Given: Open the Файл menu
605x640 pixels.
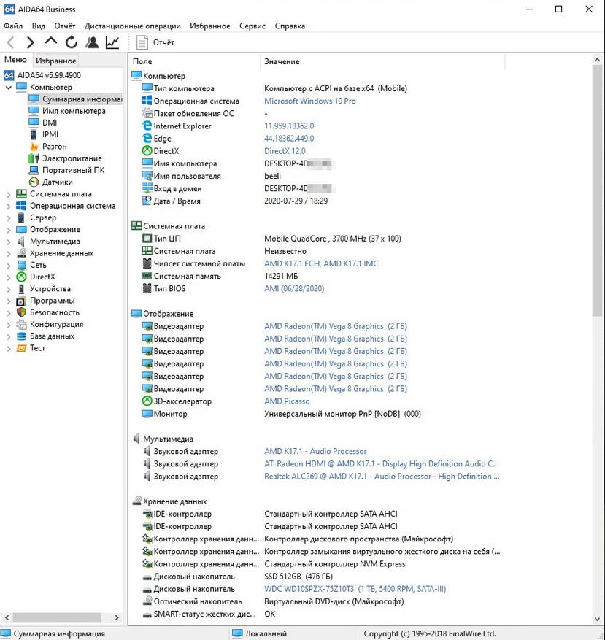Looking at the screenshot, I should tap(13, 26).
